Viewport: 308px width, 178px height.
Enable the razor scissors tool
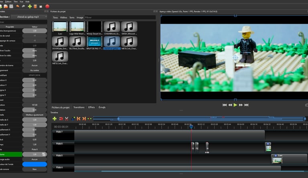pos(67,119)
